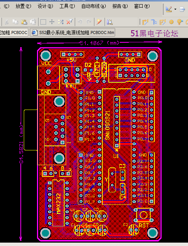The height and width of the screenshot is (246, 188).
Task: Open the Browse Library icon
Action: coord(109,22)
